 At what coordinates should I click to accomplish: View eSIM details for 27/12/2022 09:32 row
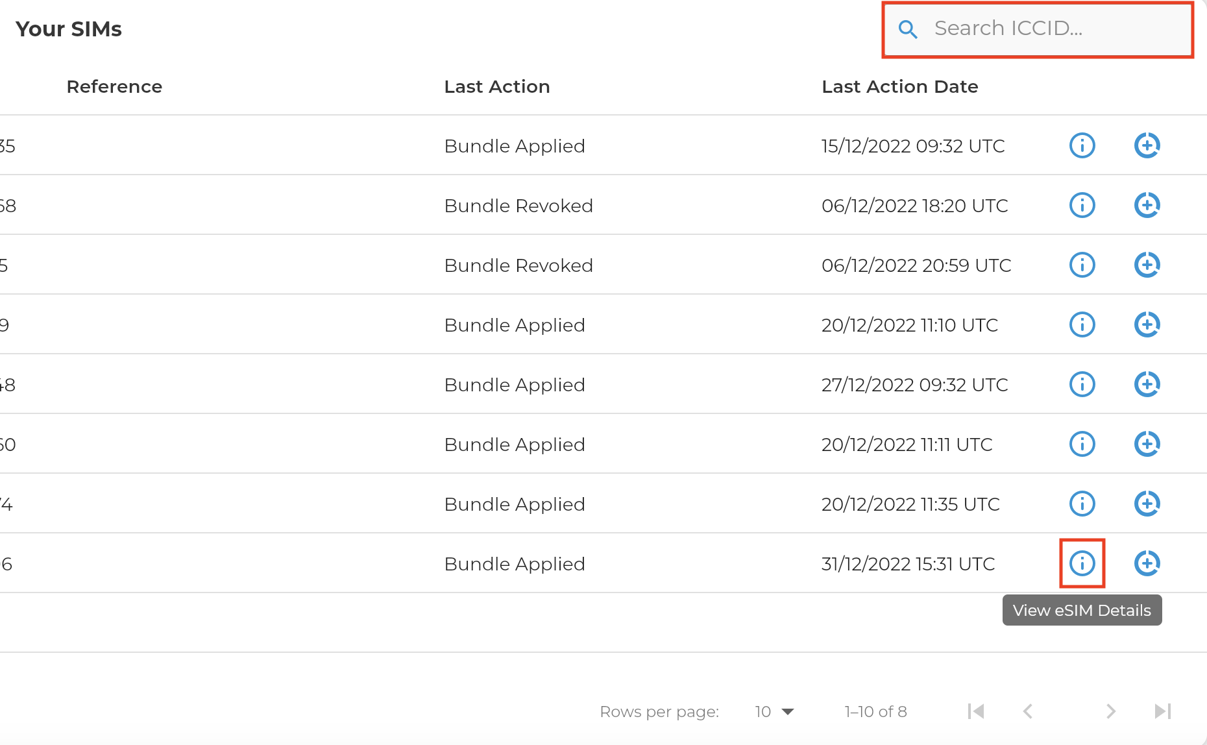tap(1082, 384)
